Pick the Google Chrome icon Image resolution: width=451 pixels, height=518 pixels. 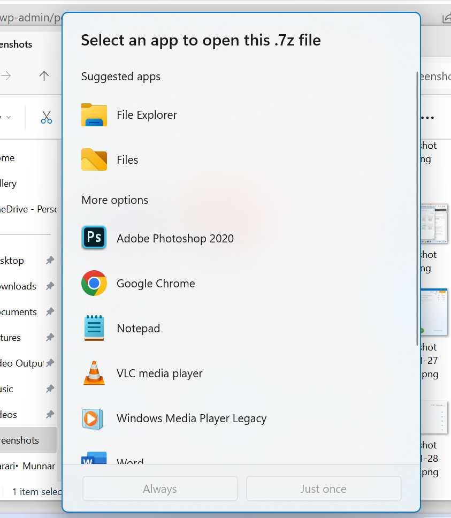pos(94,283)
